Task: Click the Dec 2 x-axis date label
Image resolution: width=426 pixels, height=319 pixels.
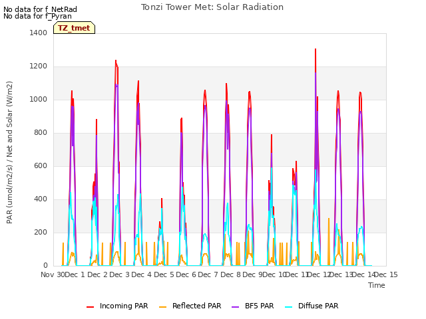Action: click(x=97, y=274)
